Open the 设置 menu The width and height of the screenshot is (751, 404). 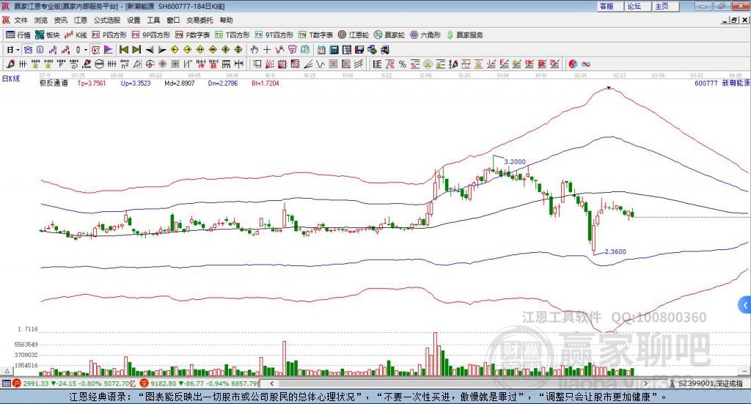click(133, 20)
